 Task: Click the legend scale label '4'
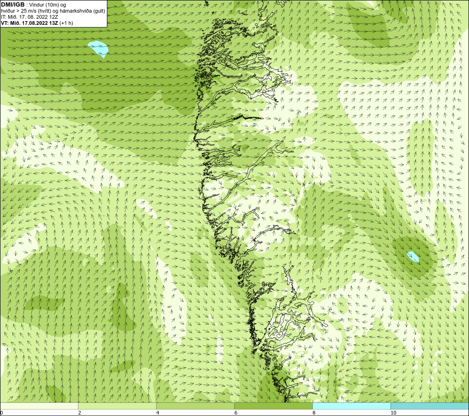(x=158, y=413)
